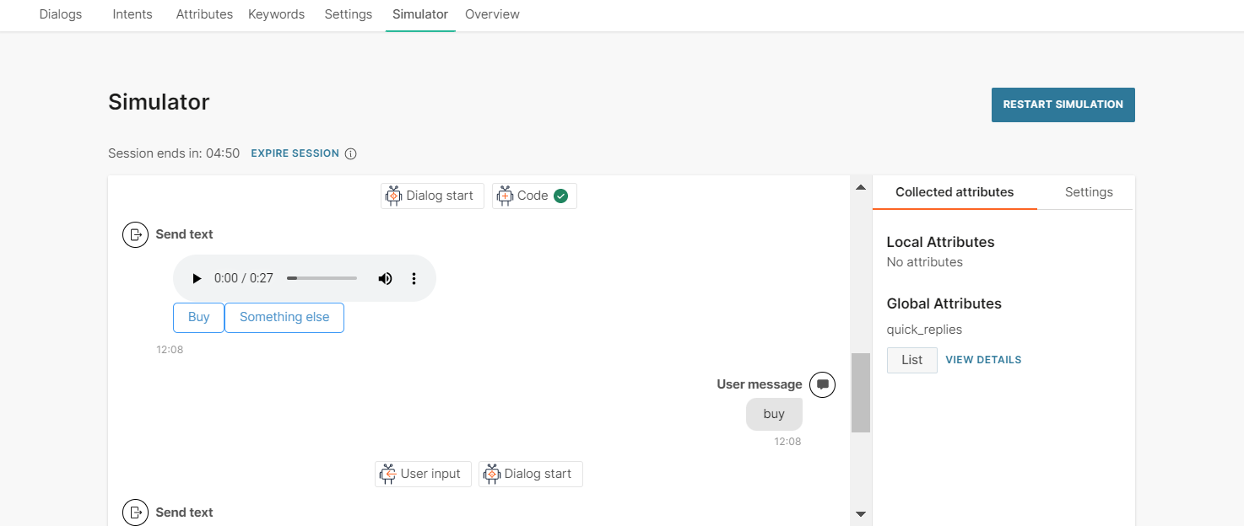This screenshot has height=526, width=1244.
Task: Click the User message speech bubble icon
Action: [x=822, y=384]
